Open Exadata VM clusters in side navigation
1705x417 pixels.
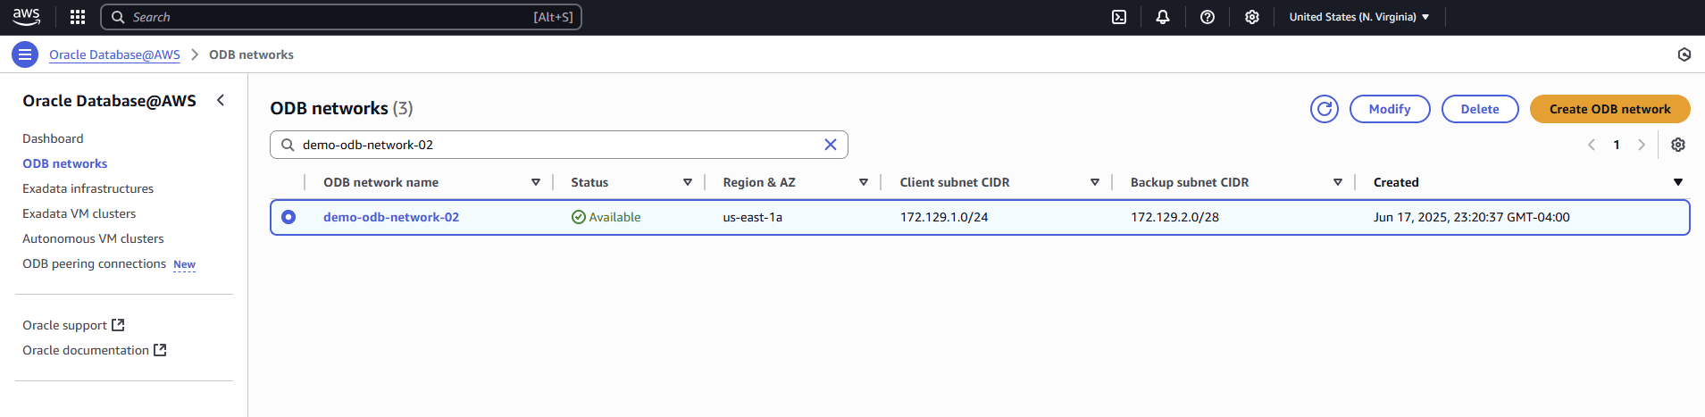(79, 213)
